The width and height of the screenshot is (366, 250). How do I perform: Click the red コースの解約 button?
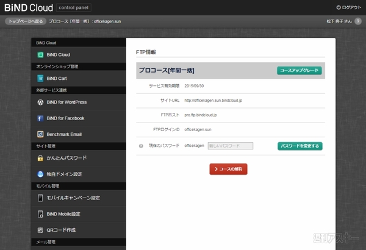228,169
